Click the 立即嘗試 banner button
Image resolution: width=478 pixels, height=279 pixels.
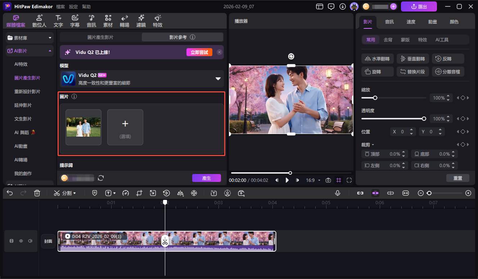199,52
